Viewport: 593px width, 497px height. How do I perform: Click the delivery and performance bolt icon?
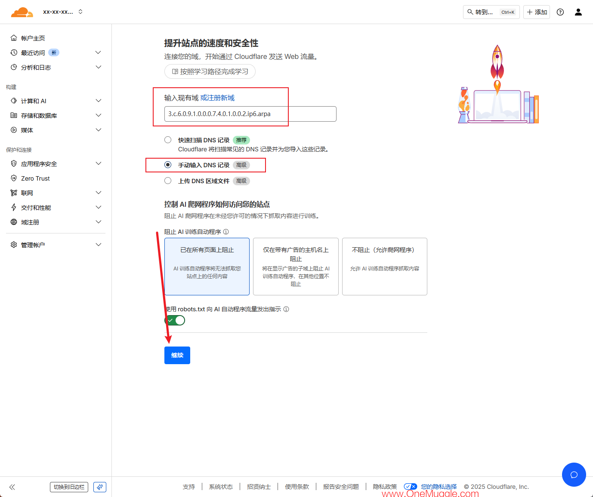pos(14,207)
